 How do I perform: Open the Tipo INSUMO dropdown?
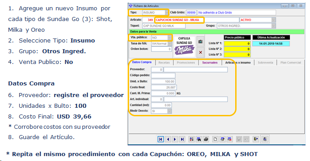167,13
